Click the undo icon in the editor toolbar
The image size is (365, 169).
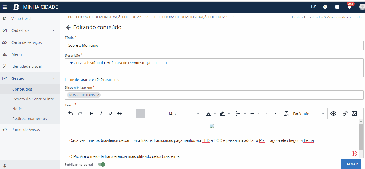(x=70, y=113)
